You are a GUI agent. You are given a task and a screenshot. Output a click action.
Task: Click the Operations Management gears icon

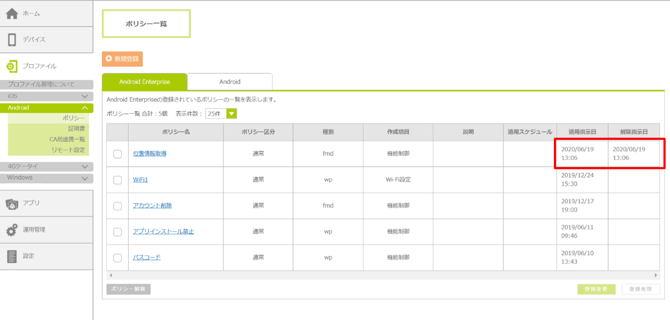(12, 230)
